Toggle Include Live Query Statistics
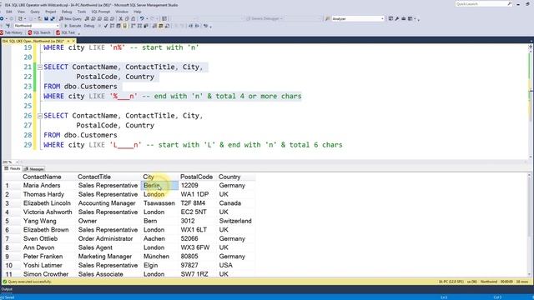Image resolution: width=534 pixels, height=300 pixels. coord(139,26)
